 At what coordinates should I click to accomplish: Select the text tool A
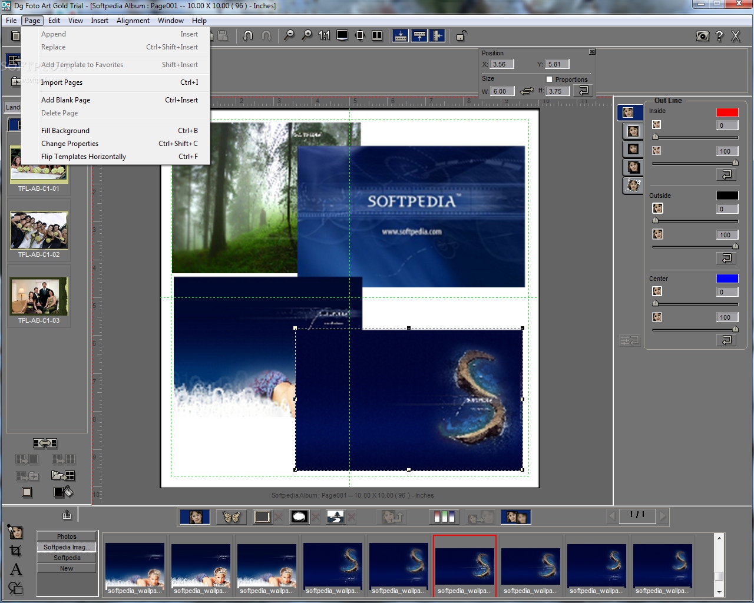pos(16,569)
